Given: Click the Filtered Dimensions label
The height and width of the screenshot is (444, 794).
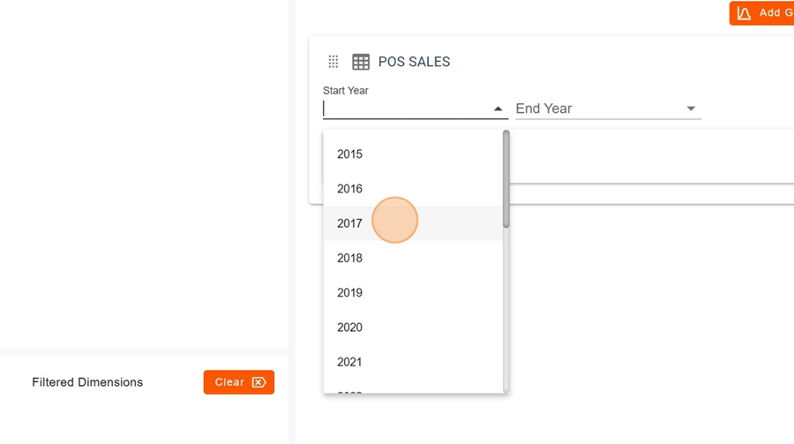Looking at the screenshot, I should click(87, 382).
